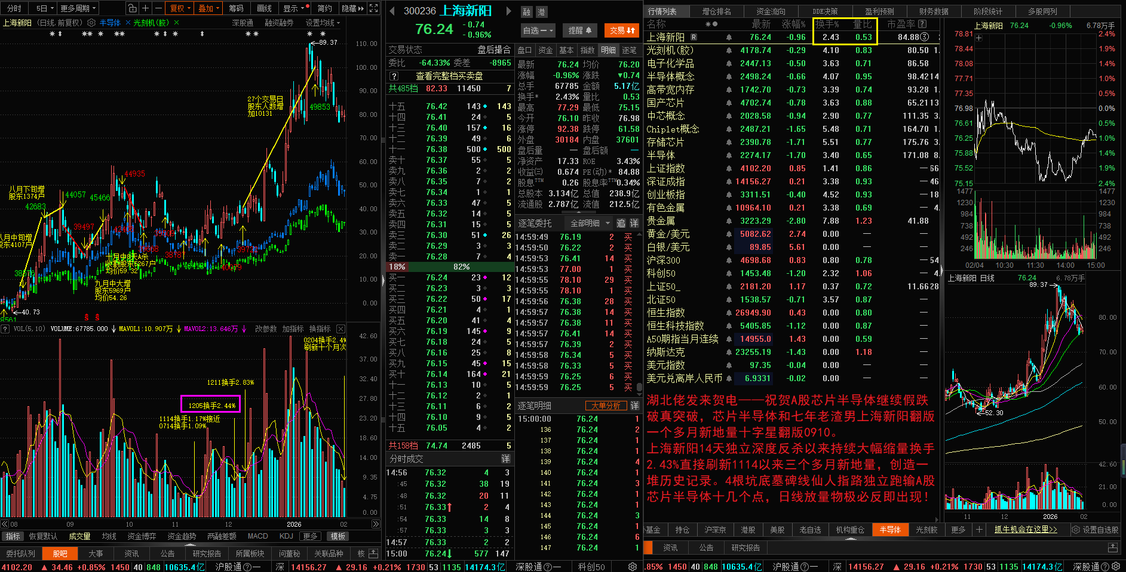Sort quotes by 涨幅% column header
The image size is (1126, 572).
(794, 24)
